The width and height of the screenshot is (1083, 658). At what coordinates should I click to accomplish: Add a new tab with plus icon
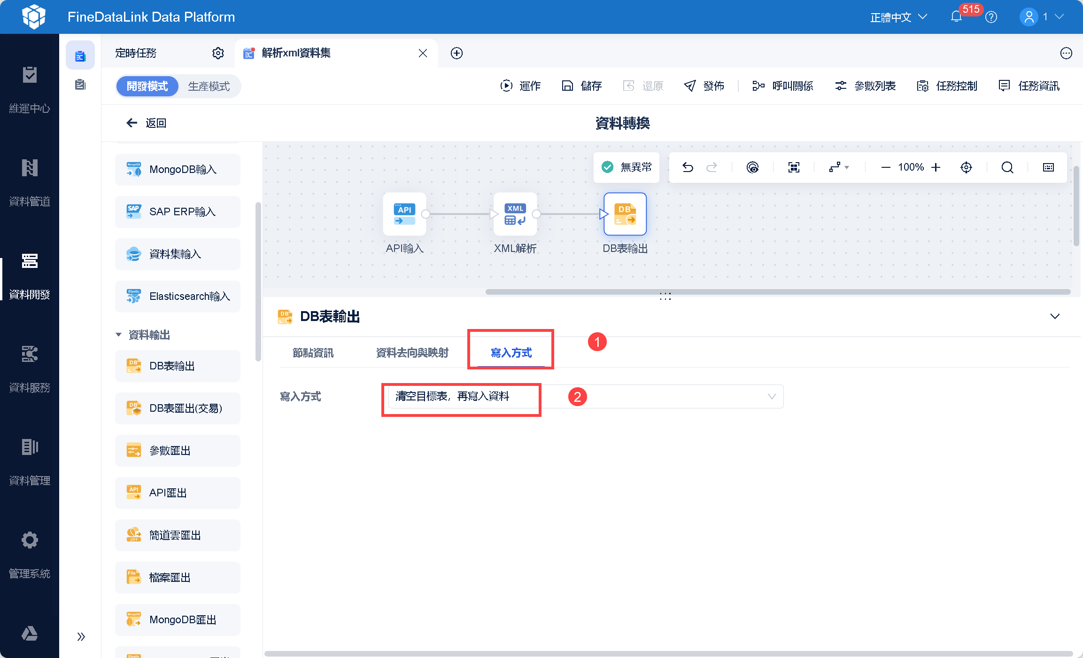456,53
